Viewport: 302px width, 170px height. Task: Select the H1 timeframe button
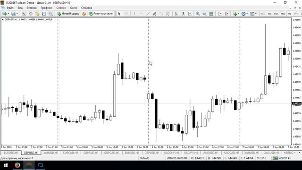point(289,14)
